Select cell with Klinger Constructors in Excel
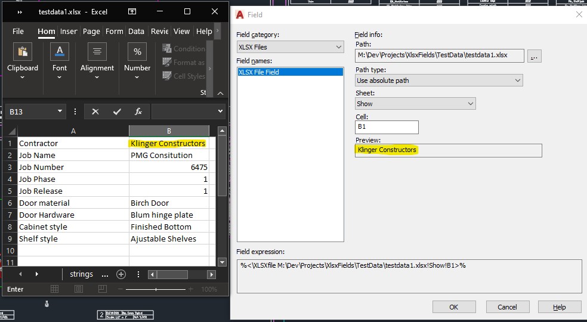 tap(169, 143)
